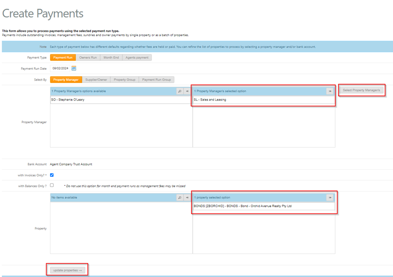
Task: Remove all selected properties
Action: [x=330, y=198]
